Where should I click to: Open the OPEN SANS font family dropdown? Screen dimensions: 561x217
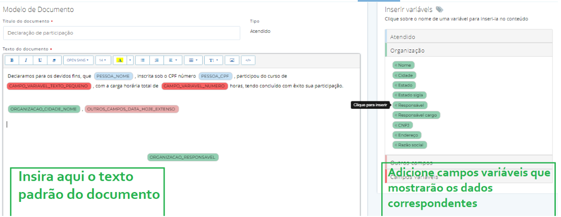(x=78, y=60)
